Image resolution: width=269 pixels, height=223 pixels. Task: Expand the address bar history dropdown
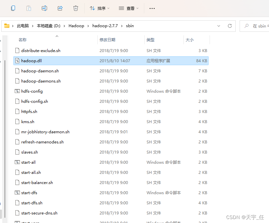pos(219,26)
